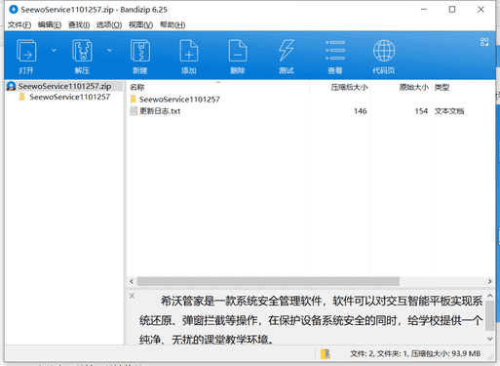Click the archive icon in status bar
The height and width of the screenshot is (366, 500).
coord(326,354)
